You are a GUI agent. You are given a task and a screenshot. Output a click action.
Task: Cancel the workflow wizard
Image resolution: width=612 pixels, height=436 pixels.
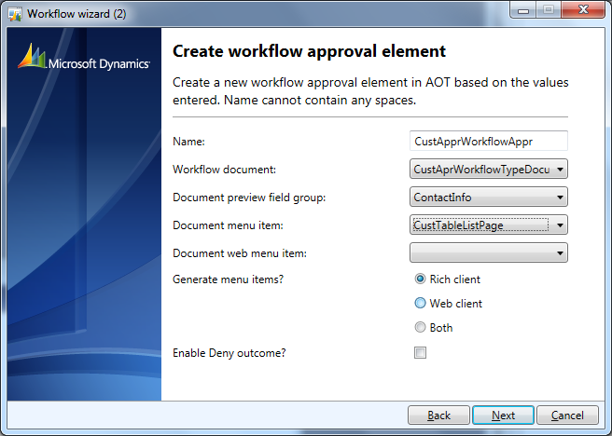[567, 416]
